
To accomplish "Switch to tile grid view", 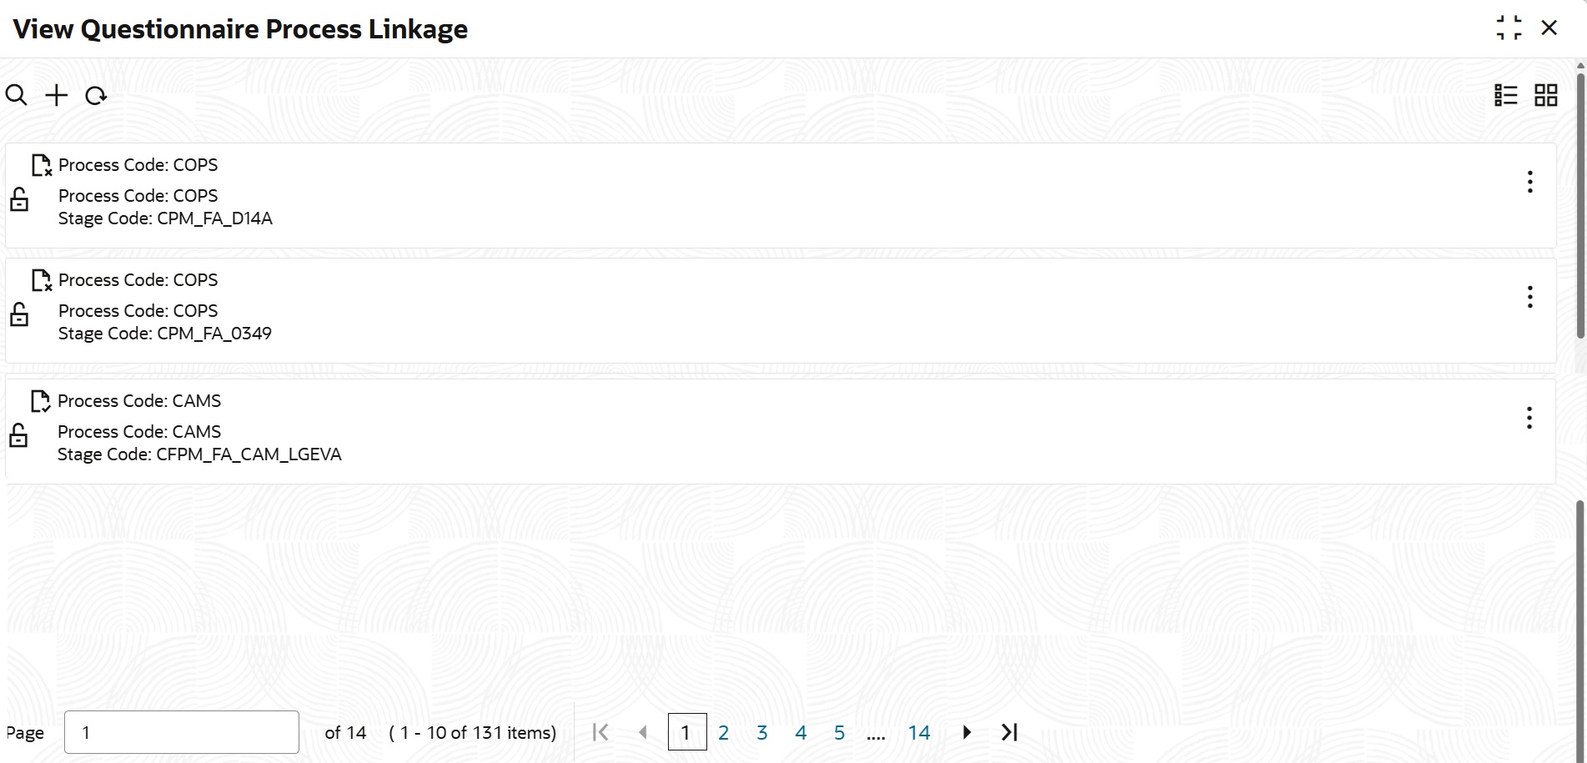I will click(1545, 95).
